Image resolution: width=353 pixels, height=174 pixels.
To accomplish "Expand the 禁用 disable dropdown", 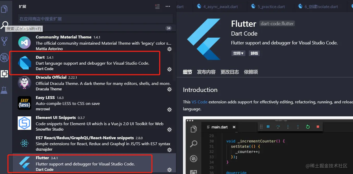I will coord(238,53).
